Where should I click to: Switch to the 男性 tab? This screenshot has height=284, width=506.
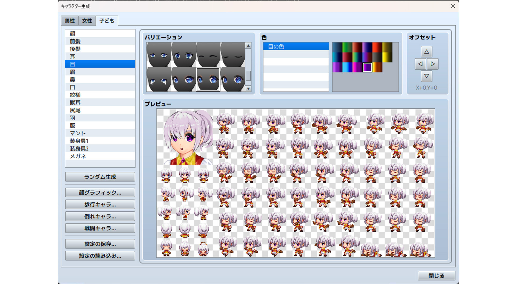tap(70, 21)
